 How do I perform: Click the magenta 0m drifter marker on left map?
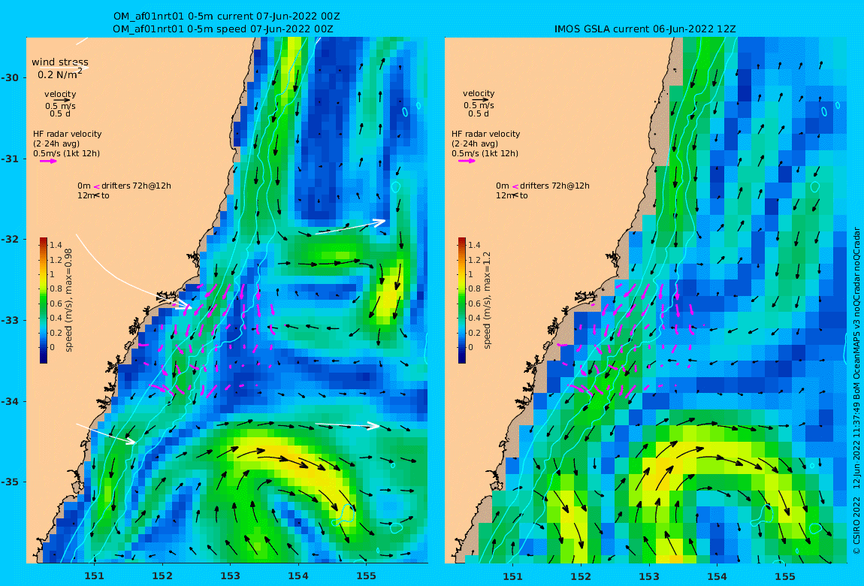(96, 187)
